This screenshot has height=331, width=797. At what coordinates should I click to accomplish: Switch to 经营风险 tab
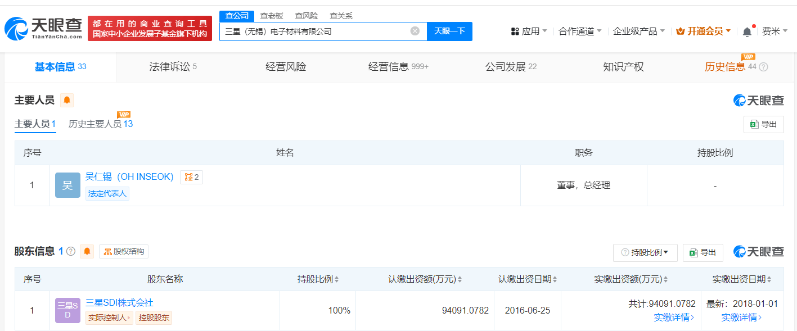tap(286, 67)
